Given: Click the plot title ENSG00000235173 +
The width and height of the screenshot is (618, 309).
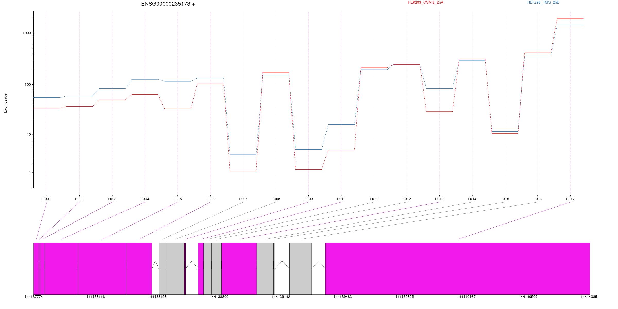Looking at the screenshot, I should (168, 4).
